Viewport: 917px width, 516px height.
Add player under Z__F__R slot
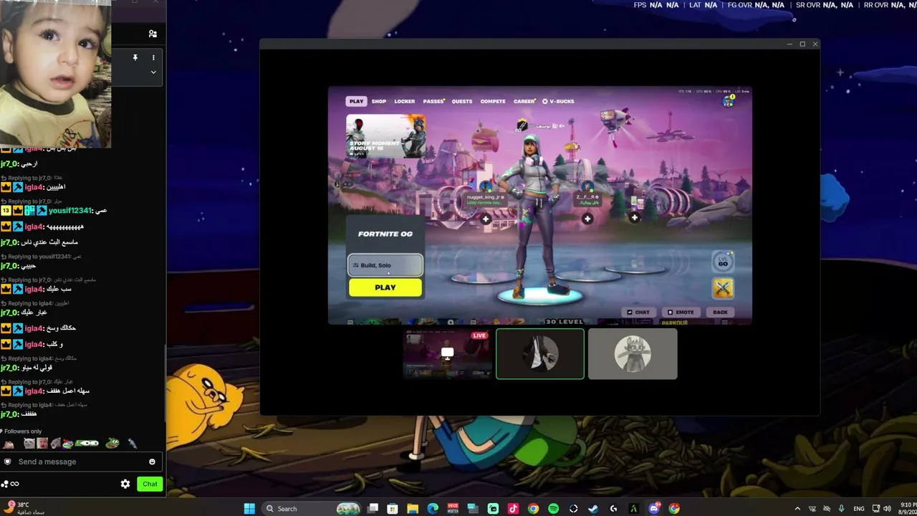[587, 219]
